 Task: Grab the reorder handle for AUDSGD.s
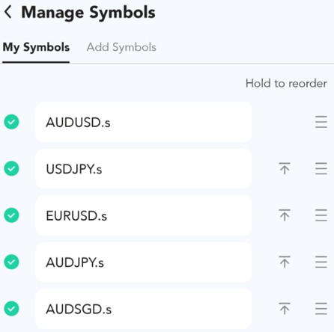321,309
